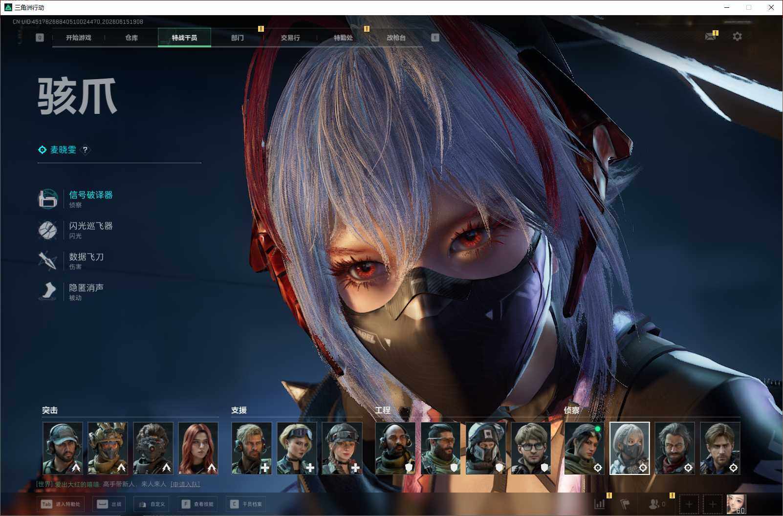Open the friends list icon
This screenshot has width=783, height=516.
(653, 504)
